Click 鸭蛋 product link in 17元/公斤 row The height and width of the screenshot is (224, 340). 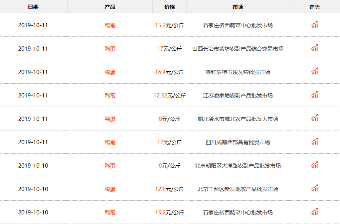click(110, 49)
